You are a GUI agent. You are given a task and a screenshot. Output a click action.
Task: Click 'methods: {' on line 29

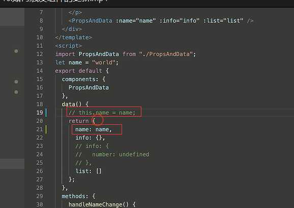pyautogui.click(x=78, y=196)
